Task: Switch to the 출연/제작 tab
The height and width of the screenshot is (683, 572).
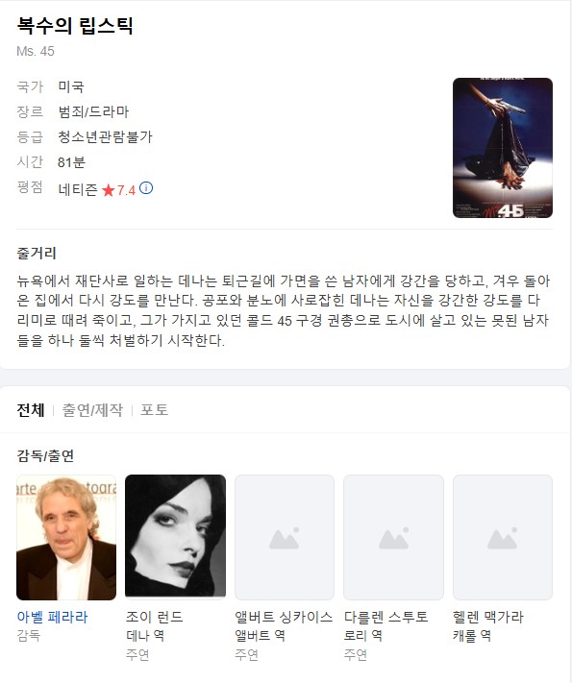Action: point(92,410)
